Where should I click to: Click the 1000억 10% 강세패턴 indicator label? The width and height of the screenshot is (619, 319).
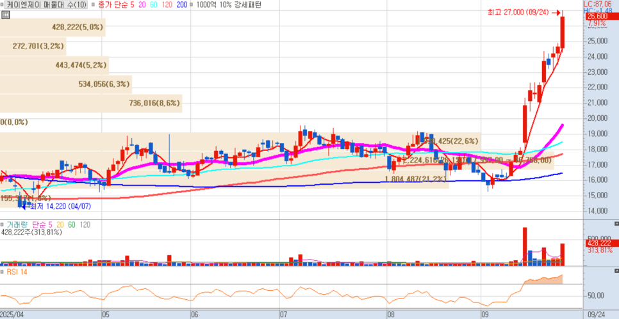tap(229, 5)
